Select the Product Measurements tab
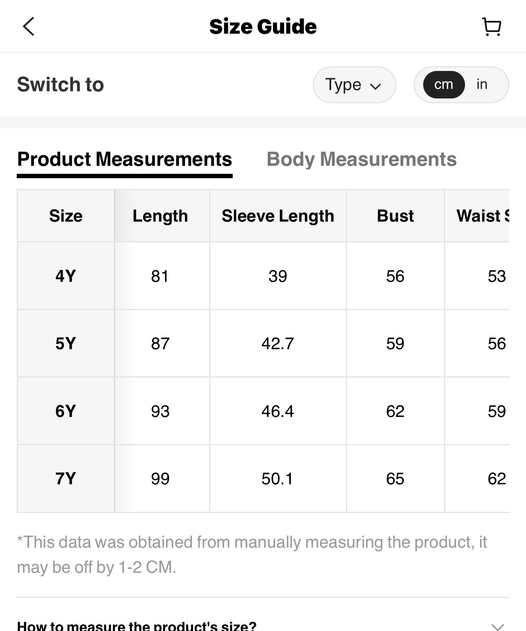The height and width of the screenshot is (631, 526). (x=124, y=159)
